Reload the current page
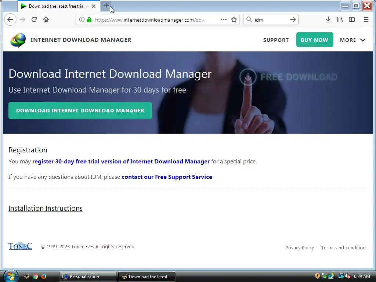 coord(34,20)
